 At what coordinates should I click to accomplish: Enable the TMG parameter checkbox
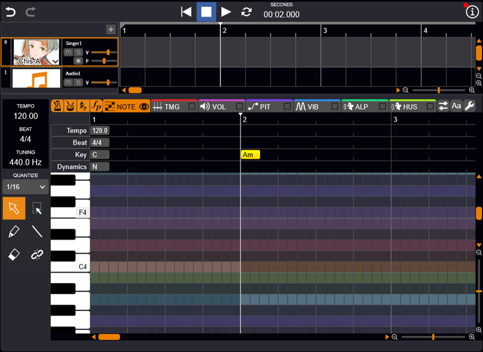pyautogui.click(x=192, y=106)
